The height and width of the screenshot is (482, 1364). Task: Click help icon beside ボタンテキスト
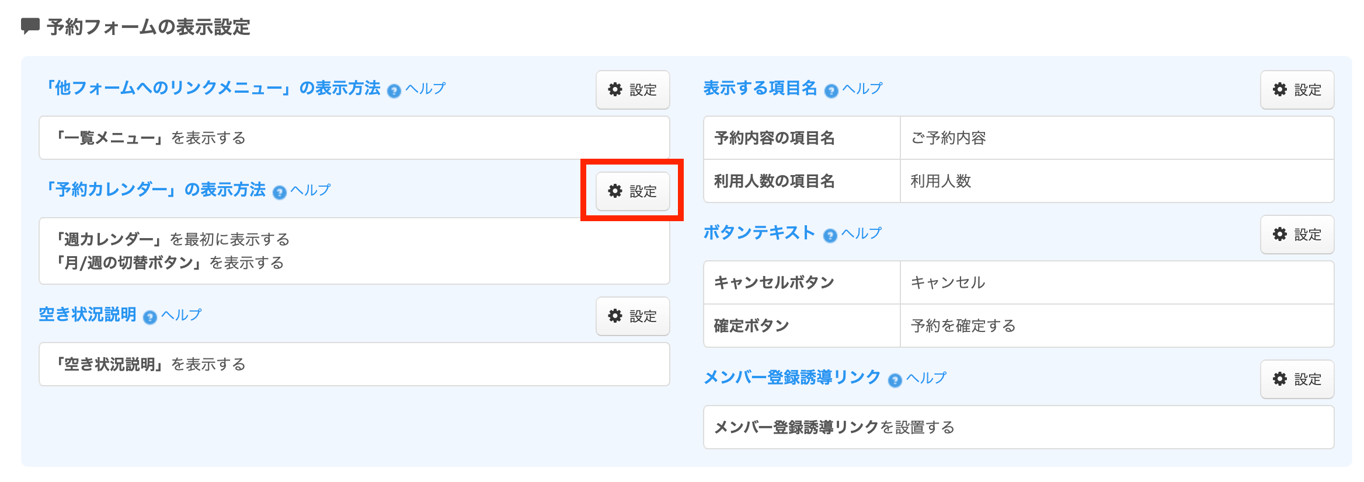(830, 235)
